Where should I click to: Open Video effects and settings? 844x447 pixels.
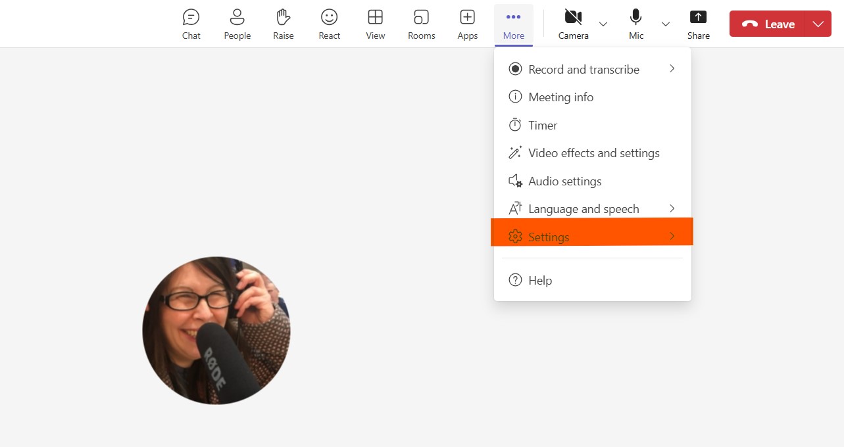[593, 153]
